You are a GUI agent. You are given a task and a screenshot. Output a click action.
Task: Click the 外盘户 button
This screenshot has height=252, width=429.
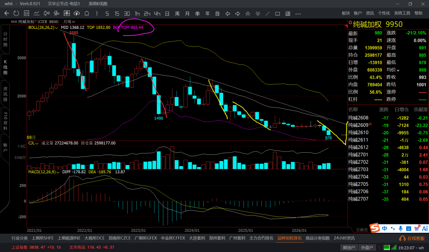click(x=367, y=247)
